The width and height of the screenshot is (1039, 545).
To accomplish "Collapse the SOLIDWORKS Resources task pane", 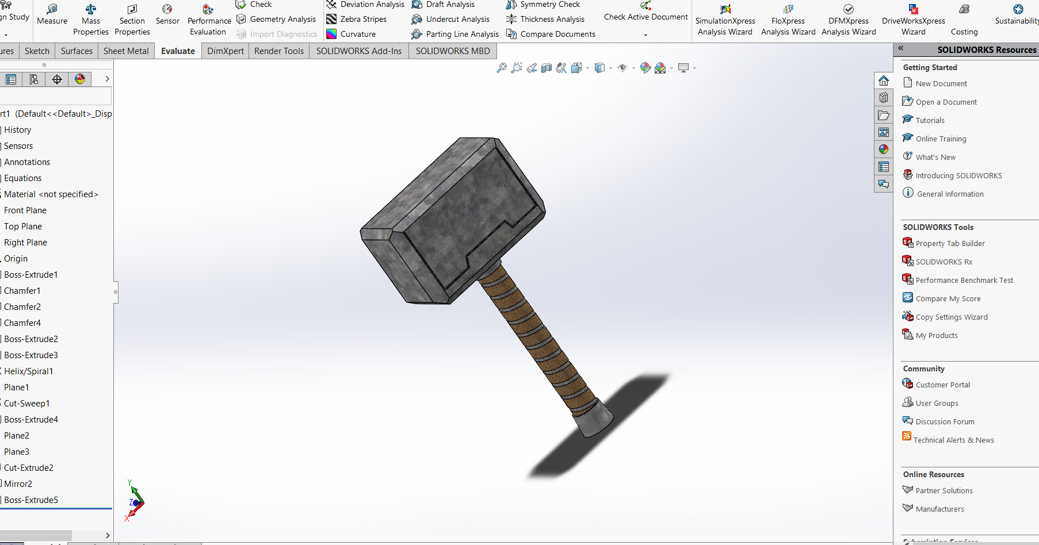I will click(x=901, y=49).
